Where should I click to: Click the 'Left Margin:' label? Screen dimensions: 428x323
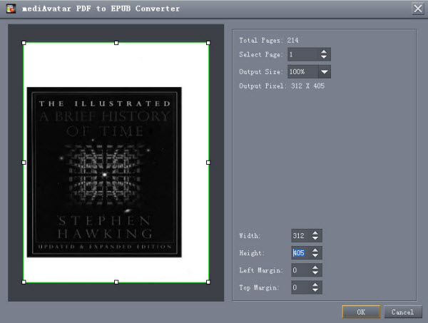[261, 270]
